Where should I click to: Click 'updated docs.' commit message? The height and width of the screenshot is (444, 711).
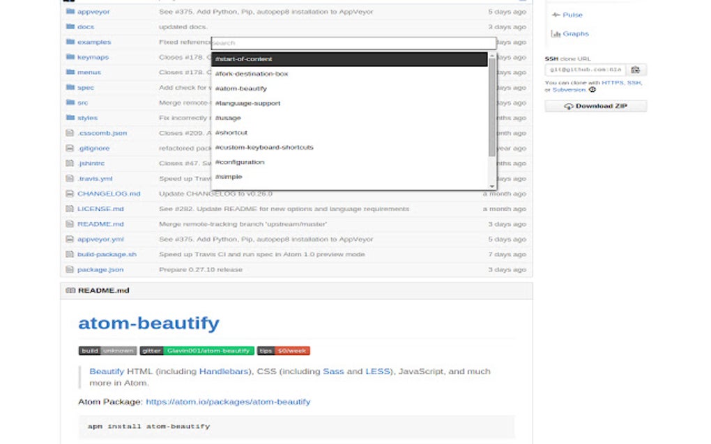pos(183,26)
